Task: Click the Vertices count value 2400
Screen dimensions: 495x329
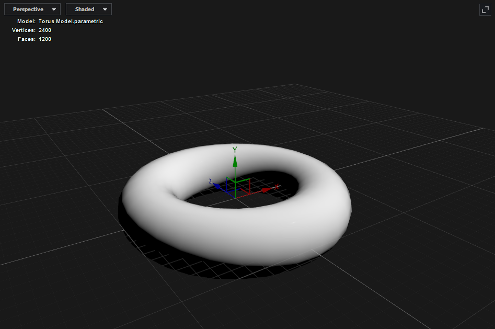Action: click(45, 30)
